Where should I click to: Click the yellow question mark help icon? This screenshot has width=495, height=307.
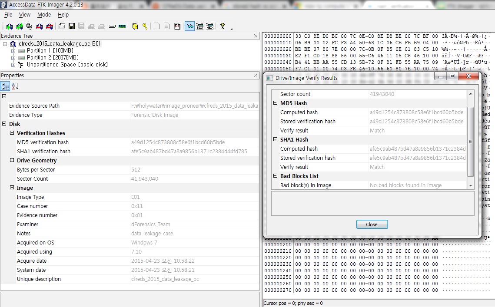pyautogui.click(x=223, y=26)
